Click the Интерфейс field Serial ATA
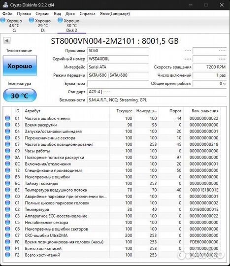The width and height of the screenshot is (230, 266). pyautogui.click(x=118, y=67)
